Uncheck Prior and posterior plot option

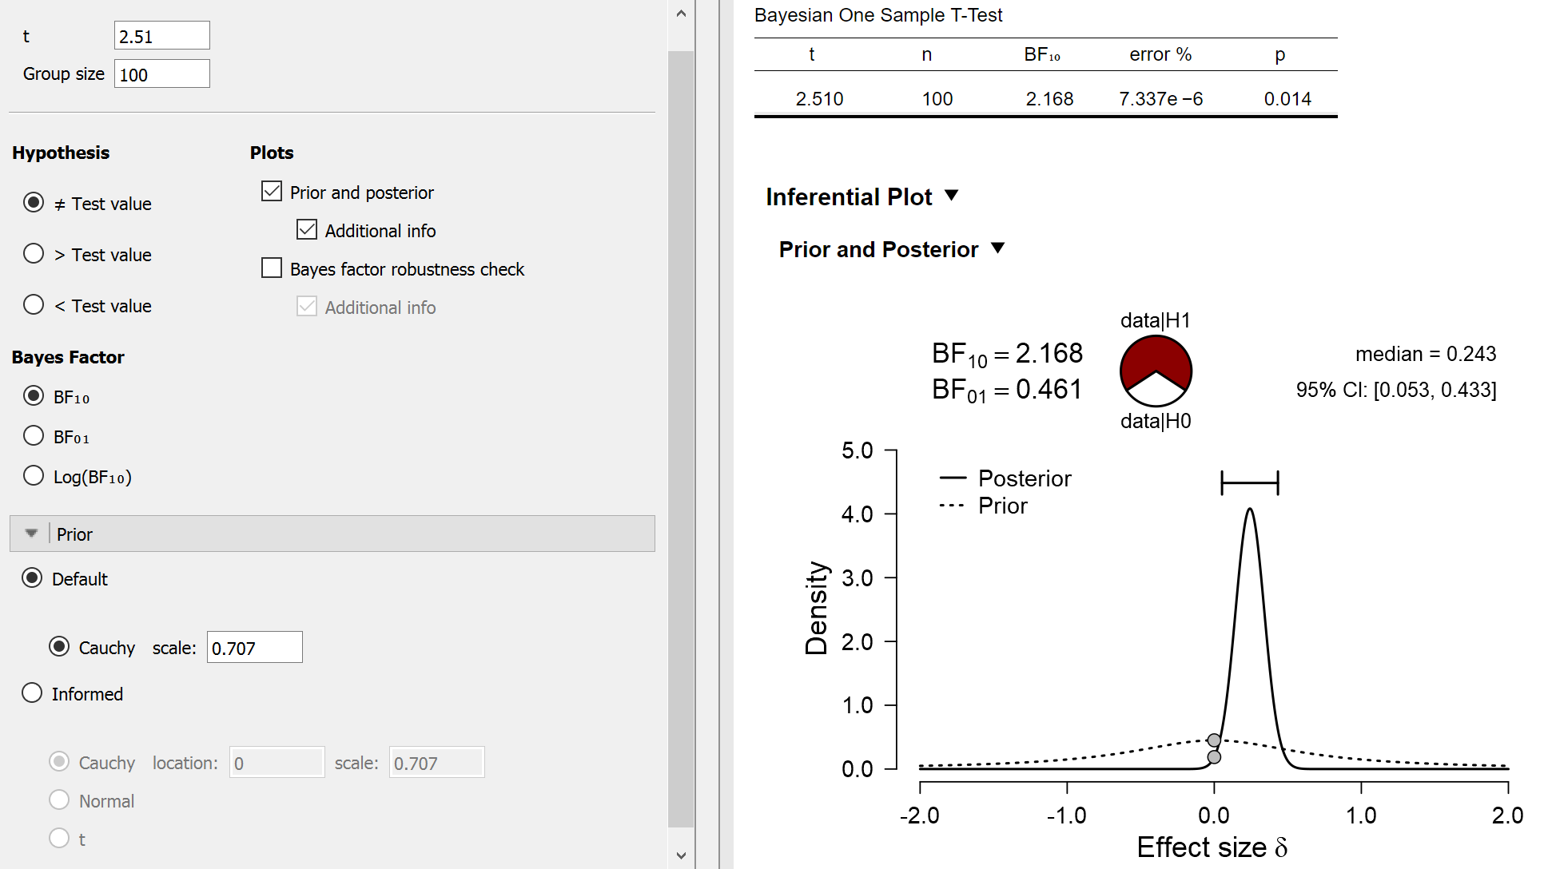[x=272, y=191]
